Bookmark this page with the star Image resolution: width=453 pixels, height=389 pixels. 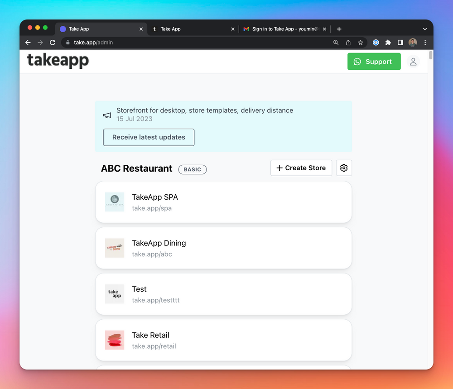click(360, 43)
